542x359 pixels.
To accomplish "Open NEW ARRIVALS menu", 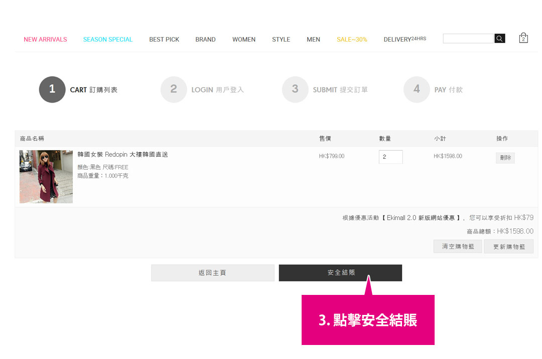I will pos(45,40).
